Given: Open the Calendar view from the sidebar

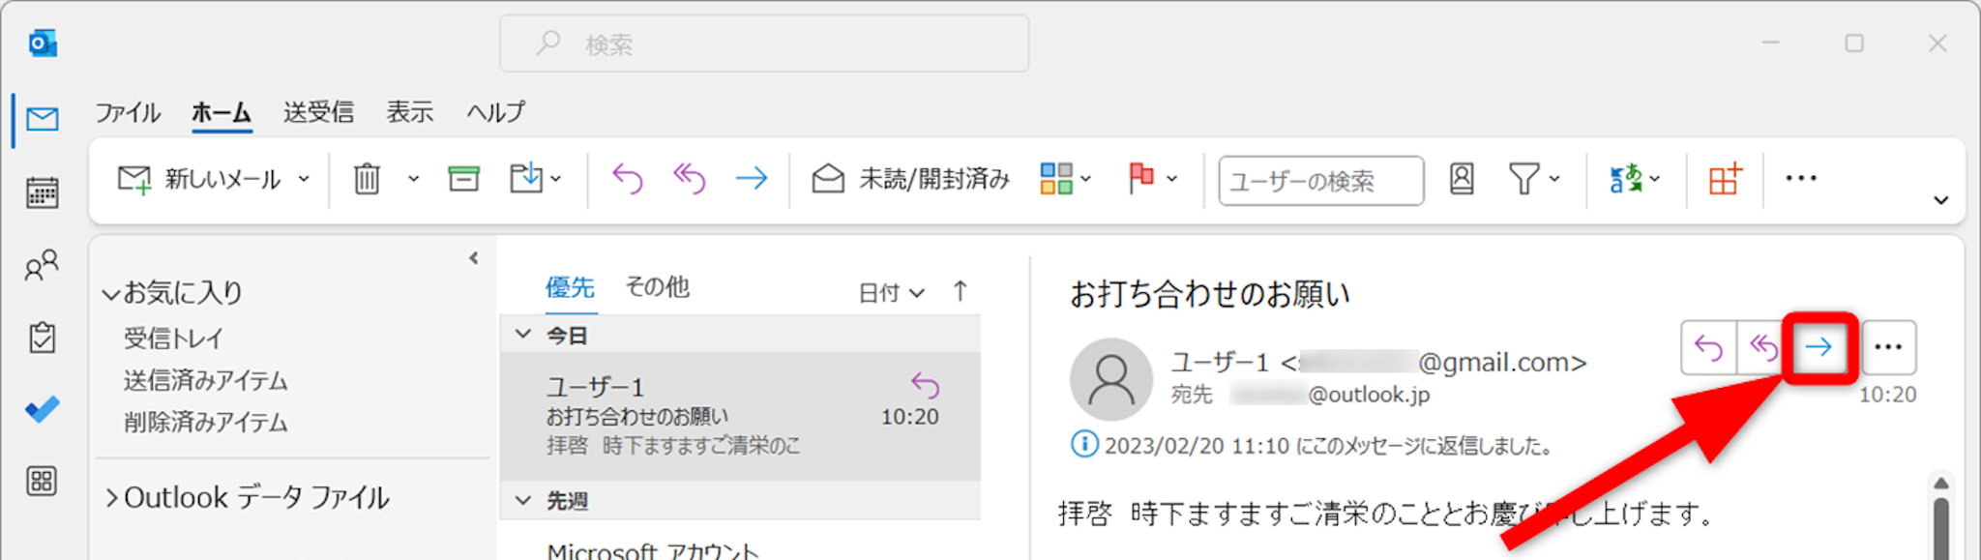Looking at the screenshot, I should [42, 192].
